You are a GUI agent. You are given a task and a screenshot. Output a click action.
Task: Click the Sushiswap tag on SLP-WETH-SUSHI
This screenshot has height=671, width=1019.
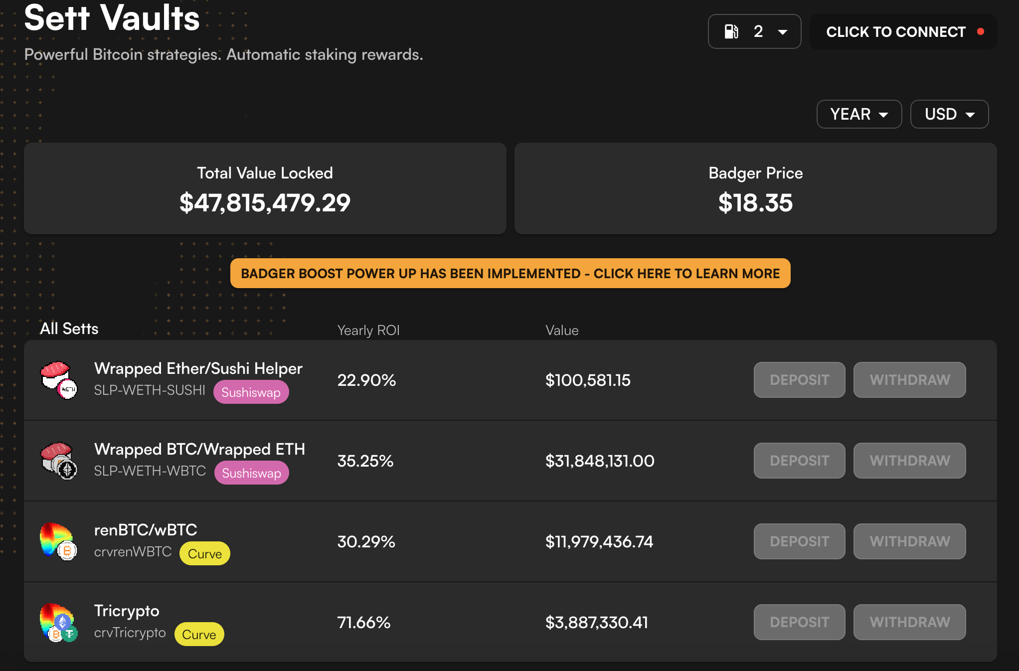click(x=251, y=392)
